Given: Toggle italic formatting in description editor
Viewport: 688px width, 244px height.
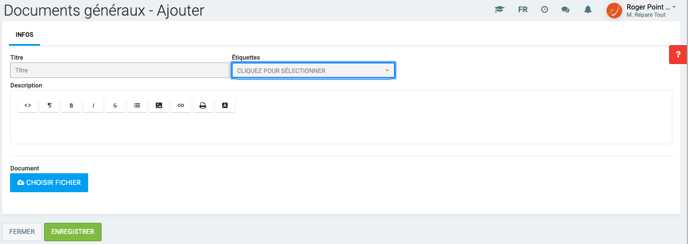Looking at the screenshot, I should [93, 105].
